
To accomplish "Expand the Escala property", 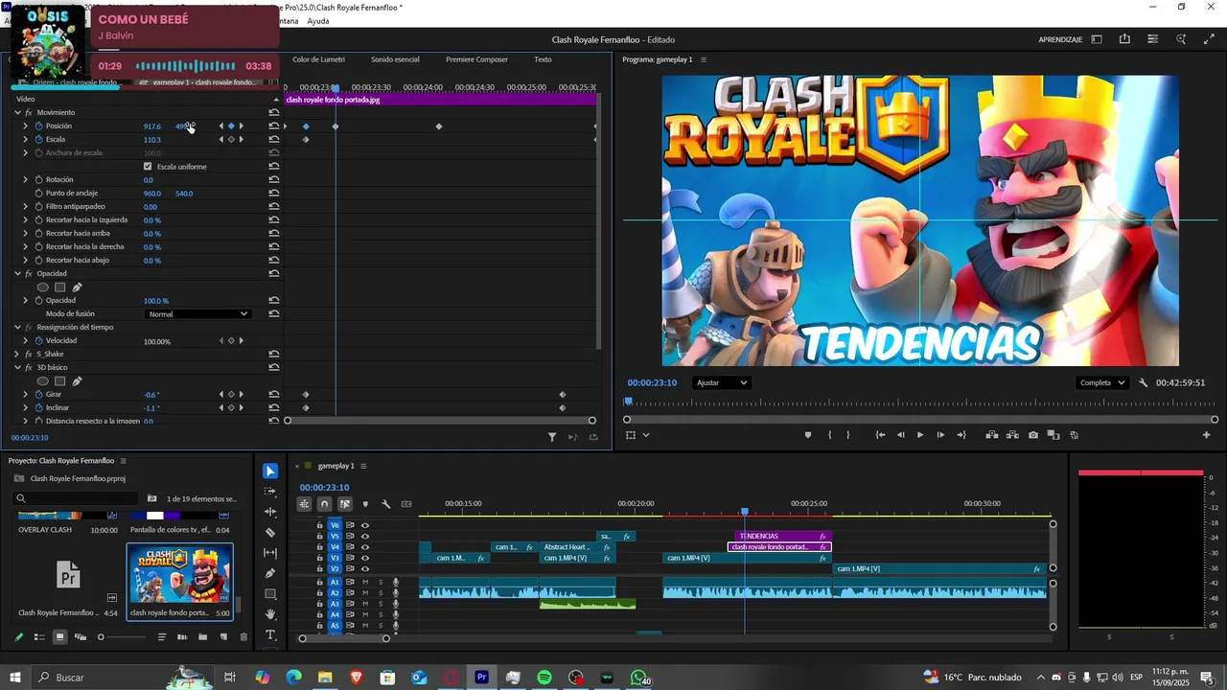I will [26, 140].
